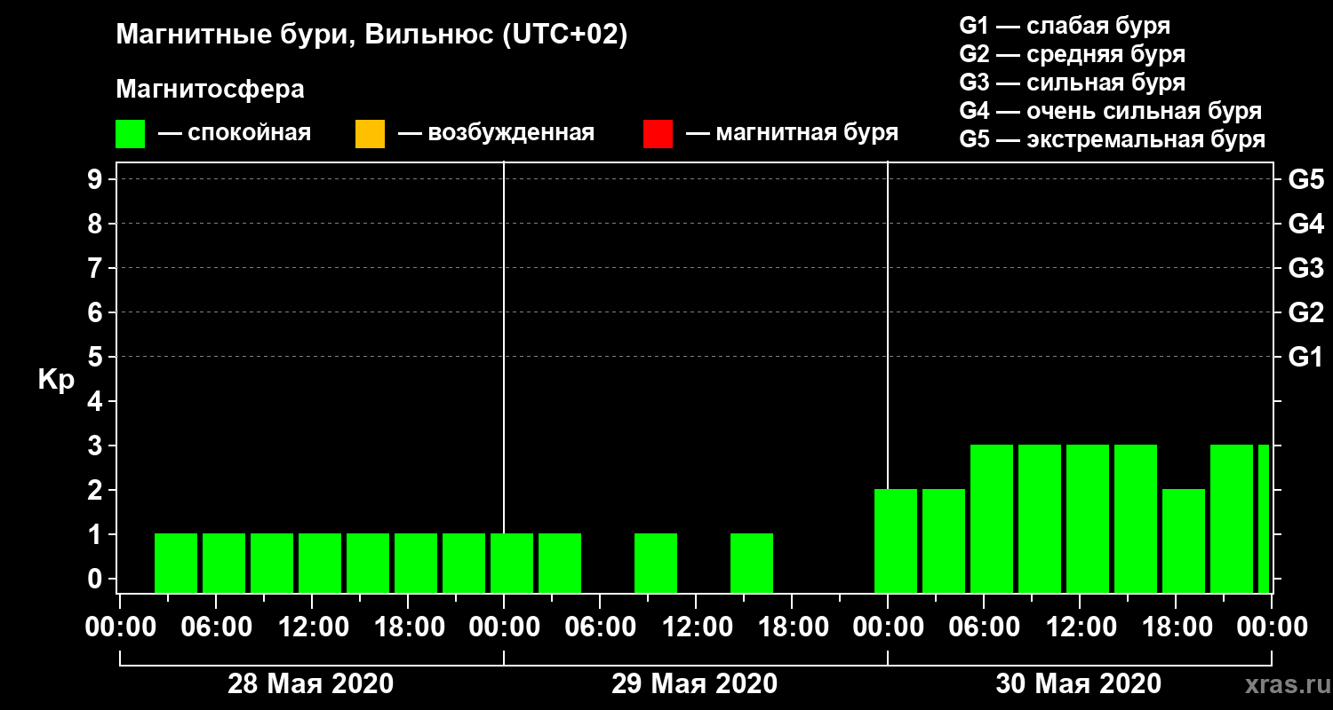The width and height of the screenshot is (1333, 710).
Task: Click the bar starting at midnight 29 May
Action: click(512, 563)
